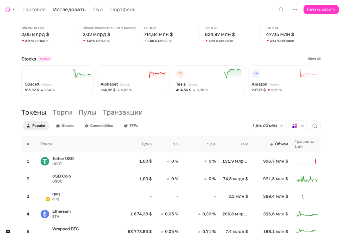Open the USD Coin token row
Image resolution: width=342 pixels, height=233 pixels.
pyautogui.click(x=171, y=179)
